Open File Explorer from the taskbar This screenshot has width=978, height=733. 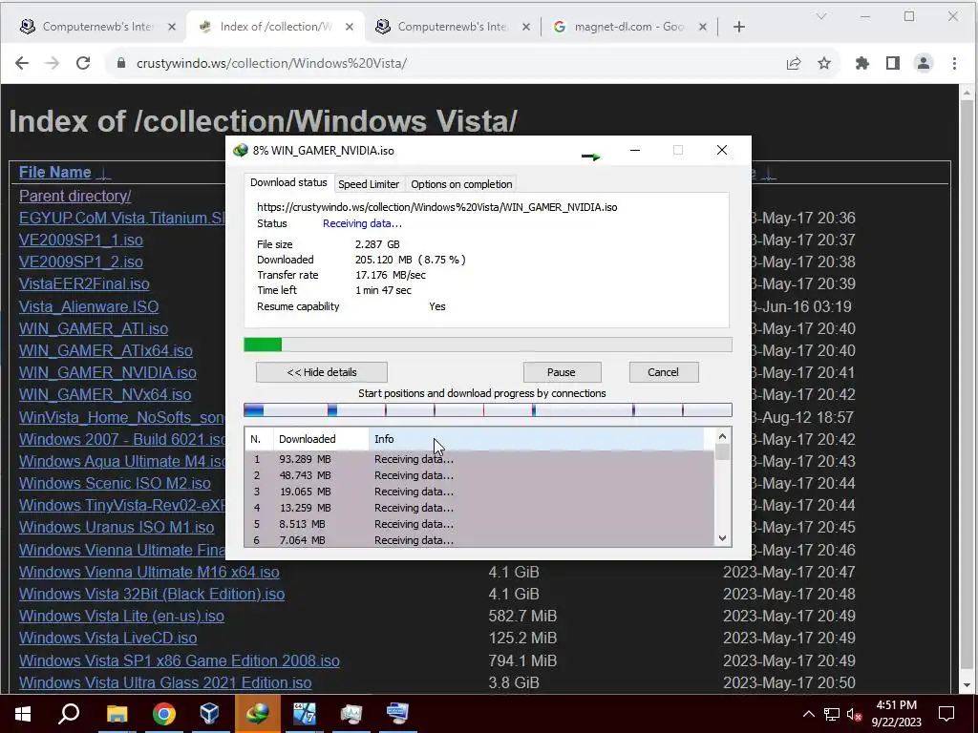tap(117, 714)
